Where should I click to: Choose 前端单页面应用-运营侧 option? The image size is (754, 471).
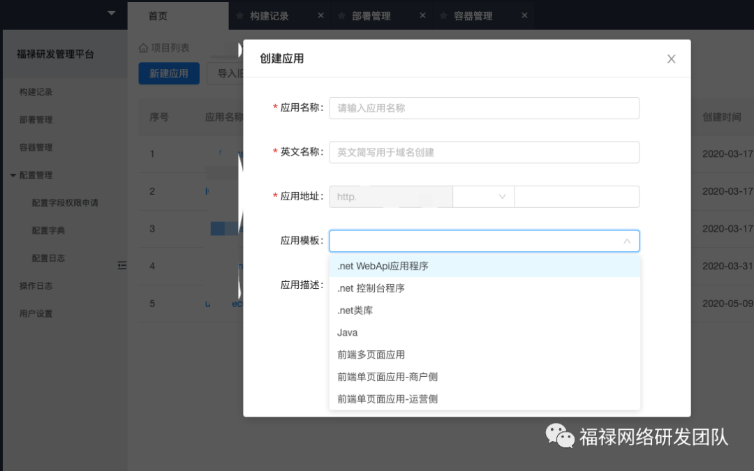(485, 398)
